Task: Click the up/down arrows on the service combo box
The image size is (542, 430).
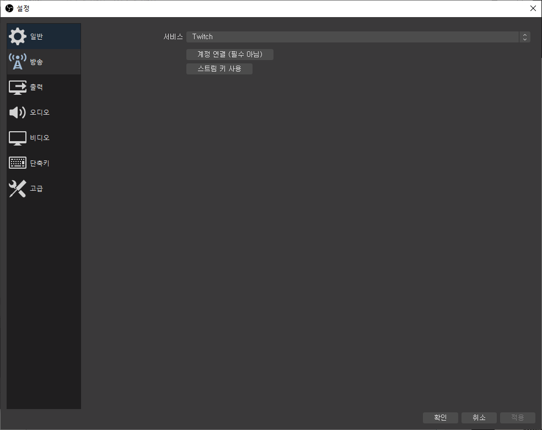Action: click(525, 37)
